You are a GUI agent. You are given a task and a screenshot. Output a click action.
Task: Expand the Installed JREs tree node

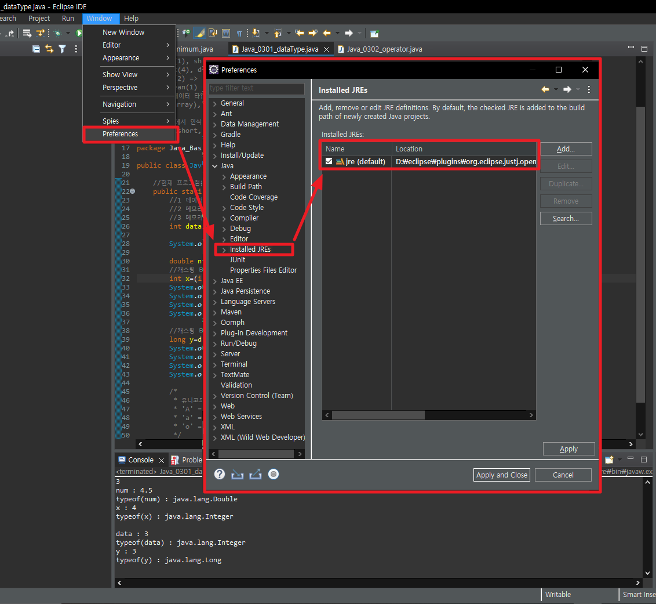coord(224,249)
